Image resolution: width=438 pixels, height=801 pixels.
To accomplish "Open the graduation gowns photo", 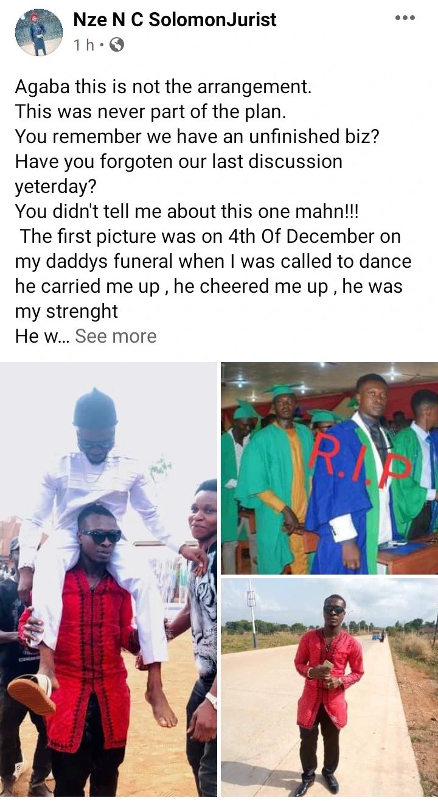I will tap(329, 468).
